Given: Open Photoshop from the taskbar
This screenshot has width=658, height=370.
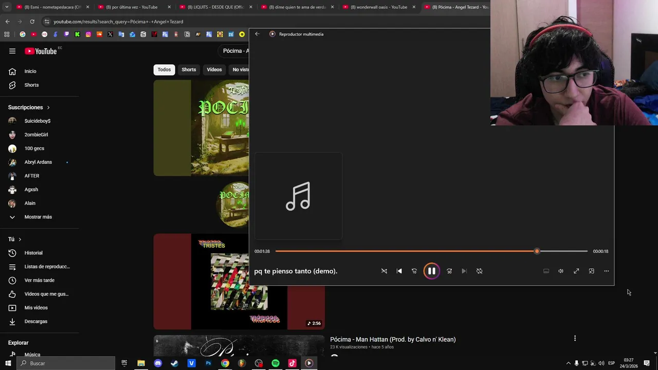Looking at the screenshot, I should click(x=208, y=363).
